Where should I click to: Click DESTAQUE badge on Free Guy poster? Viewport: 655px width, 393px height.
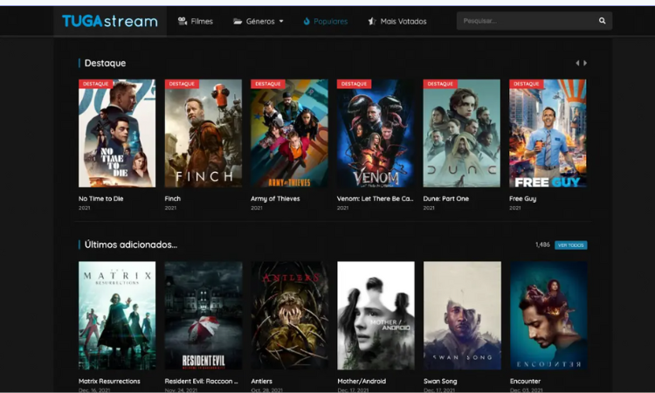527,84
